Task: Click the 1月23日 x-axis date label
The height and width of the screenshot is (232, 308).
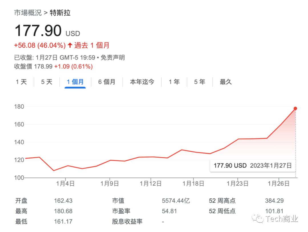Action: click(x=238, y=184)
